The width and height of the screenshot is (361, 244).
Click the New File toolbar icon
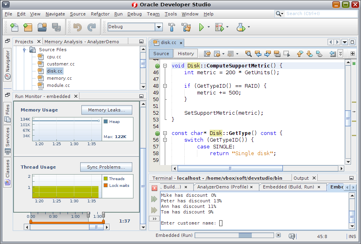tap(14, 27)
